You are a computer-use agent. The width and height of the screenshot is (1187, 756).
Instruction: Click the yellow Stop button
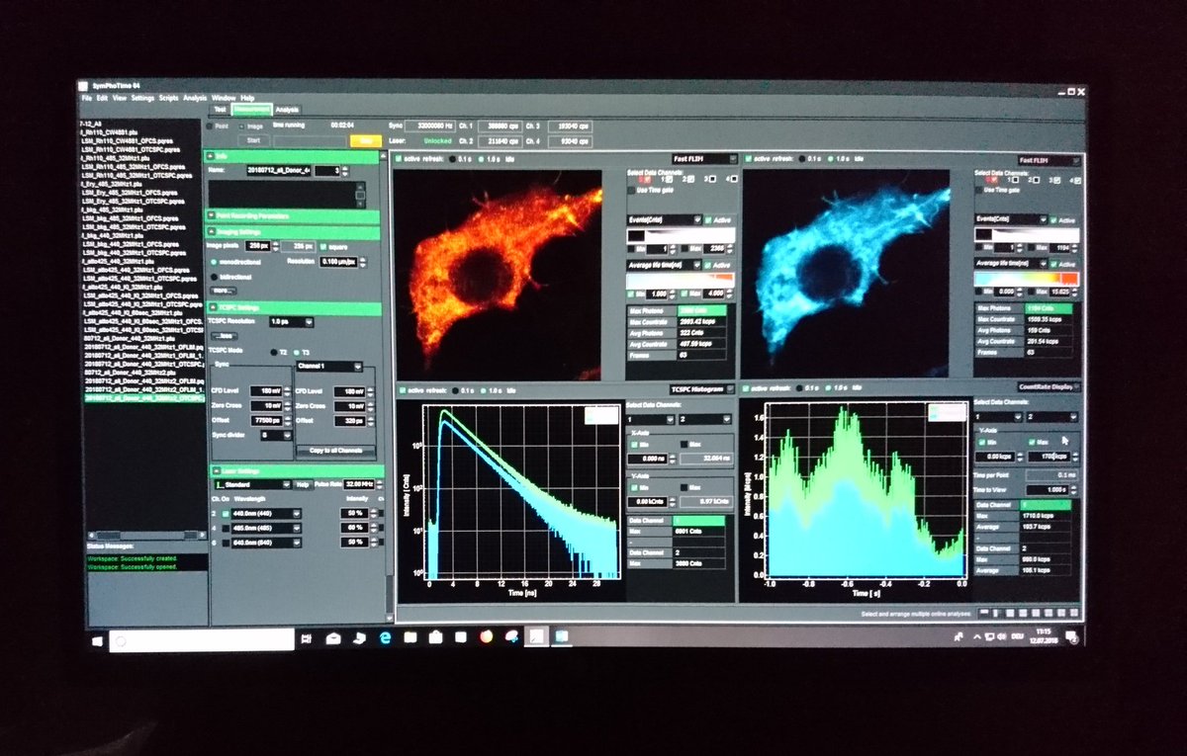click(x=365, y=141)
